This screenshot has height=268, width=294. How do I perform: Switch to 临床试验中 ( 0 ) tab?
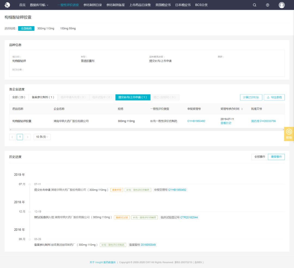click(x=102, y=97)
